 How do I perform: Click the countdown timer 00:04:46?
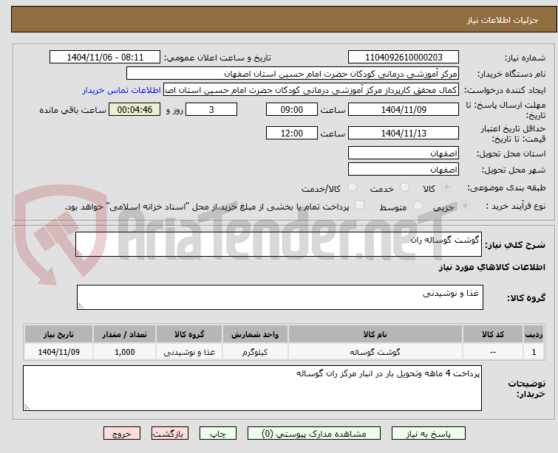(x=135, y=109)
